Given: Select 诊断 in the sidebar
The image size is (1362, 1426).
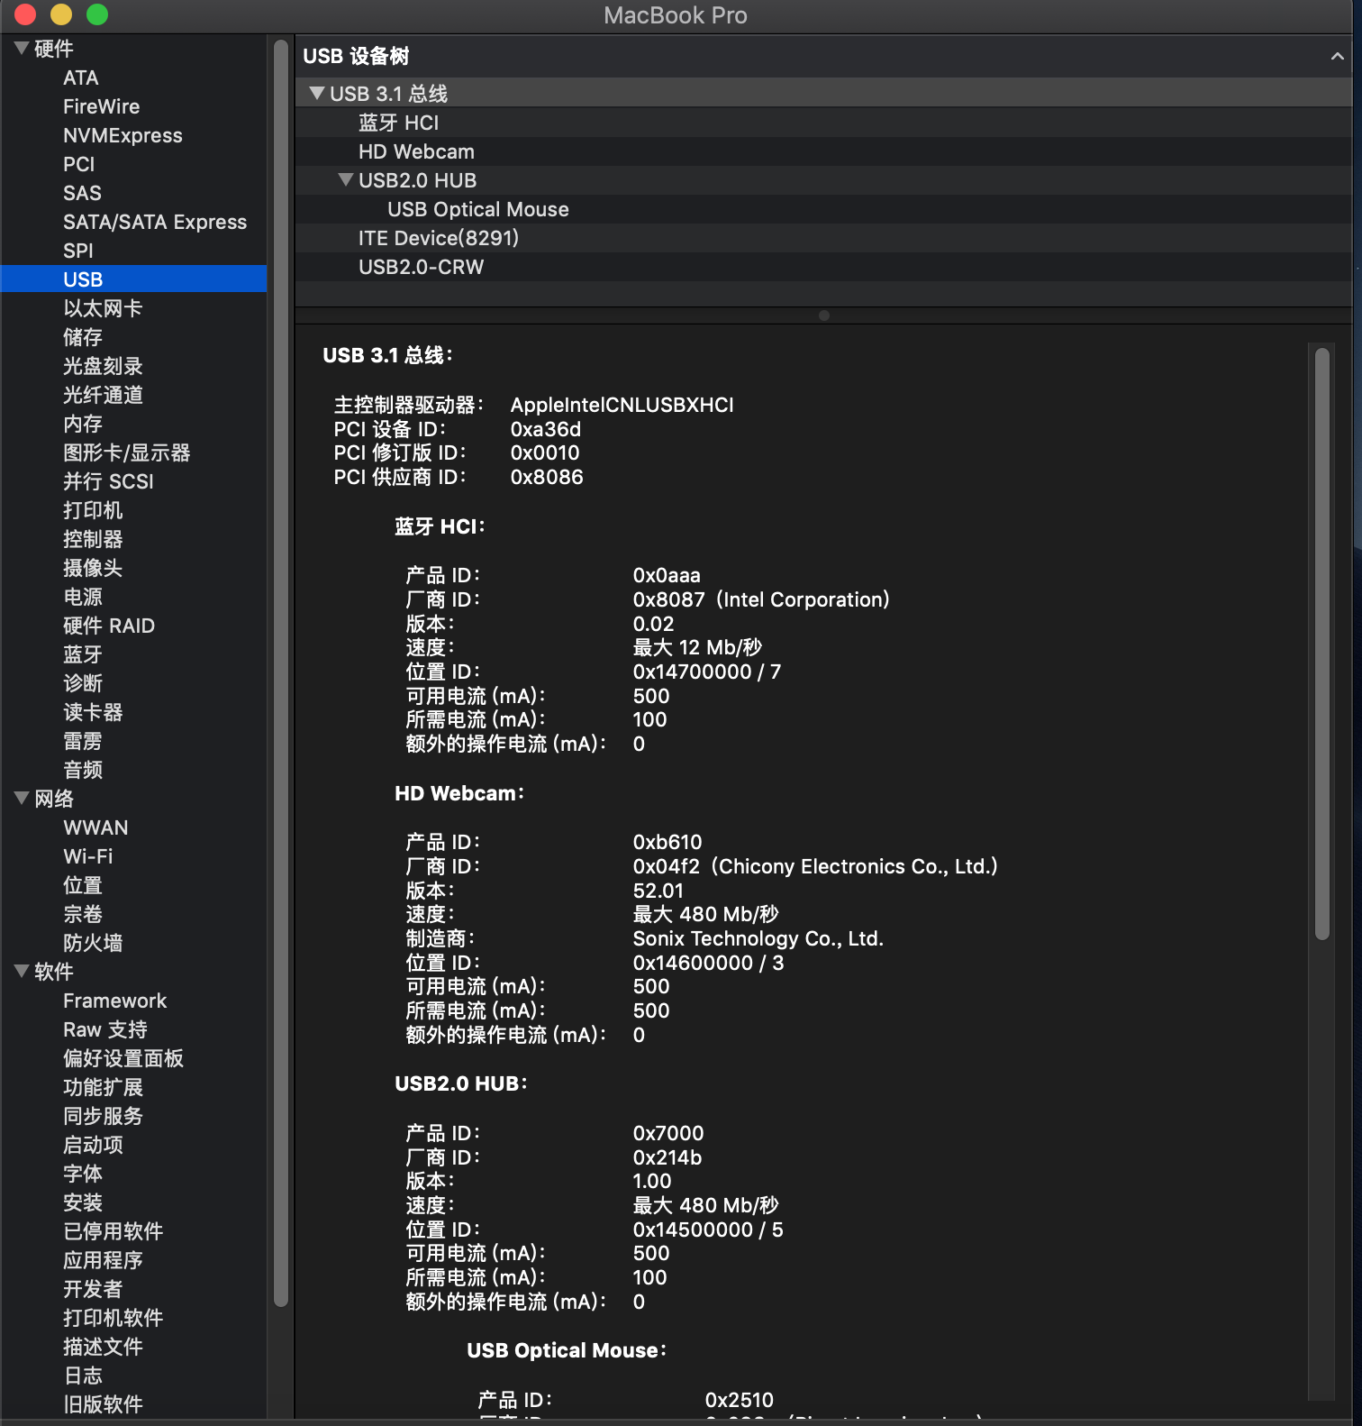Looking at the screenshot, I should 83,683.
